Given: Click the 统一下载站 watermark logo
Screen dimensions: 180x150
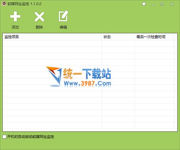Looking at the screenshot, I should pos(79,77).
